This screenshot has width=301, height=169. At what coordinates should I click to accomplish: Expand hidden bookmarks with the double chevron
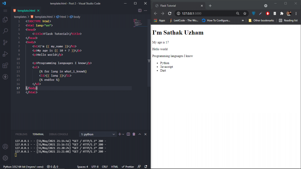pos(243,21)
